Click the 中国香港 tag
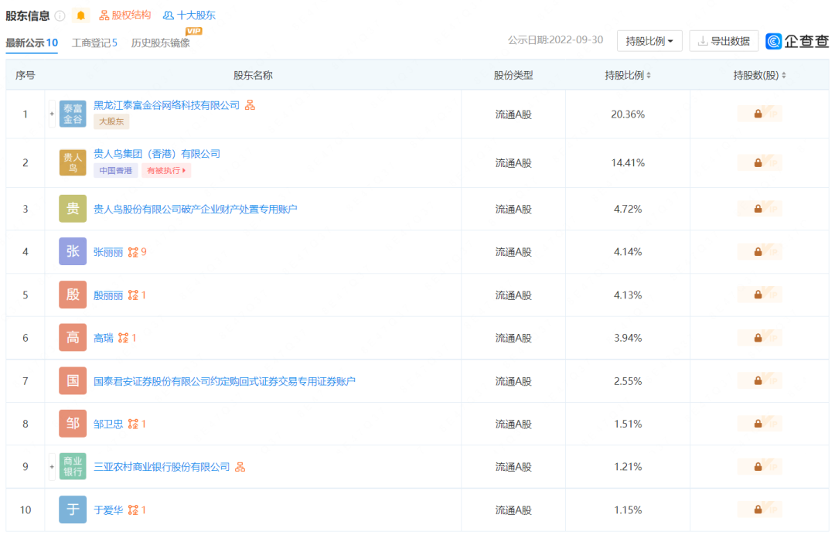 [x=115, y=170]
